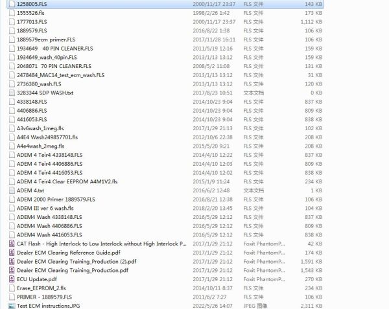
Task: Click the file icon of 1889579.FLS
Action: tap(12, 30)
